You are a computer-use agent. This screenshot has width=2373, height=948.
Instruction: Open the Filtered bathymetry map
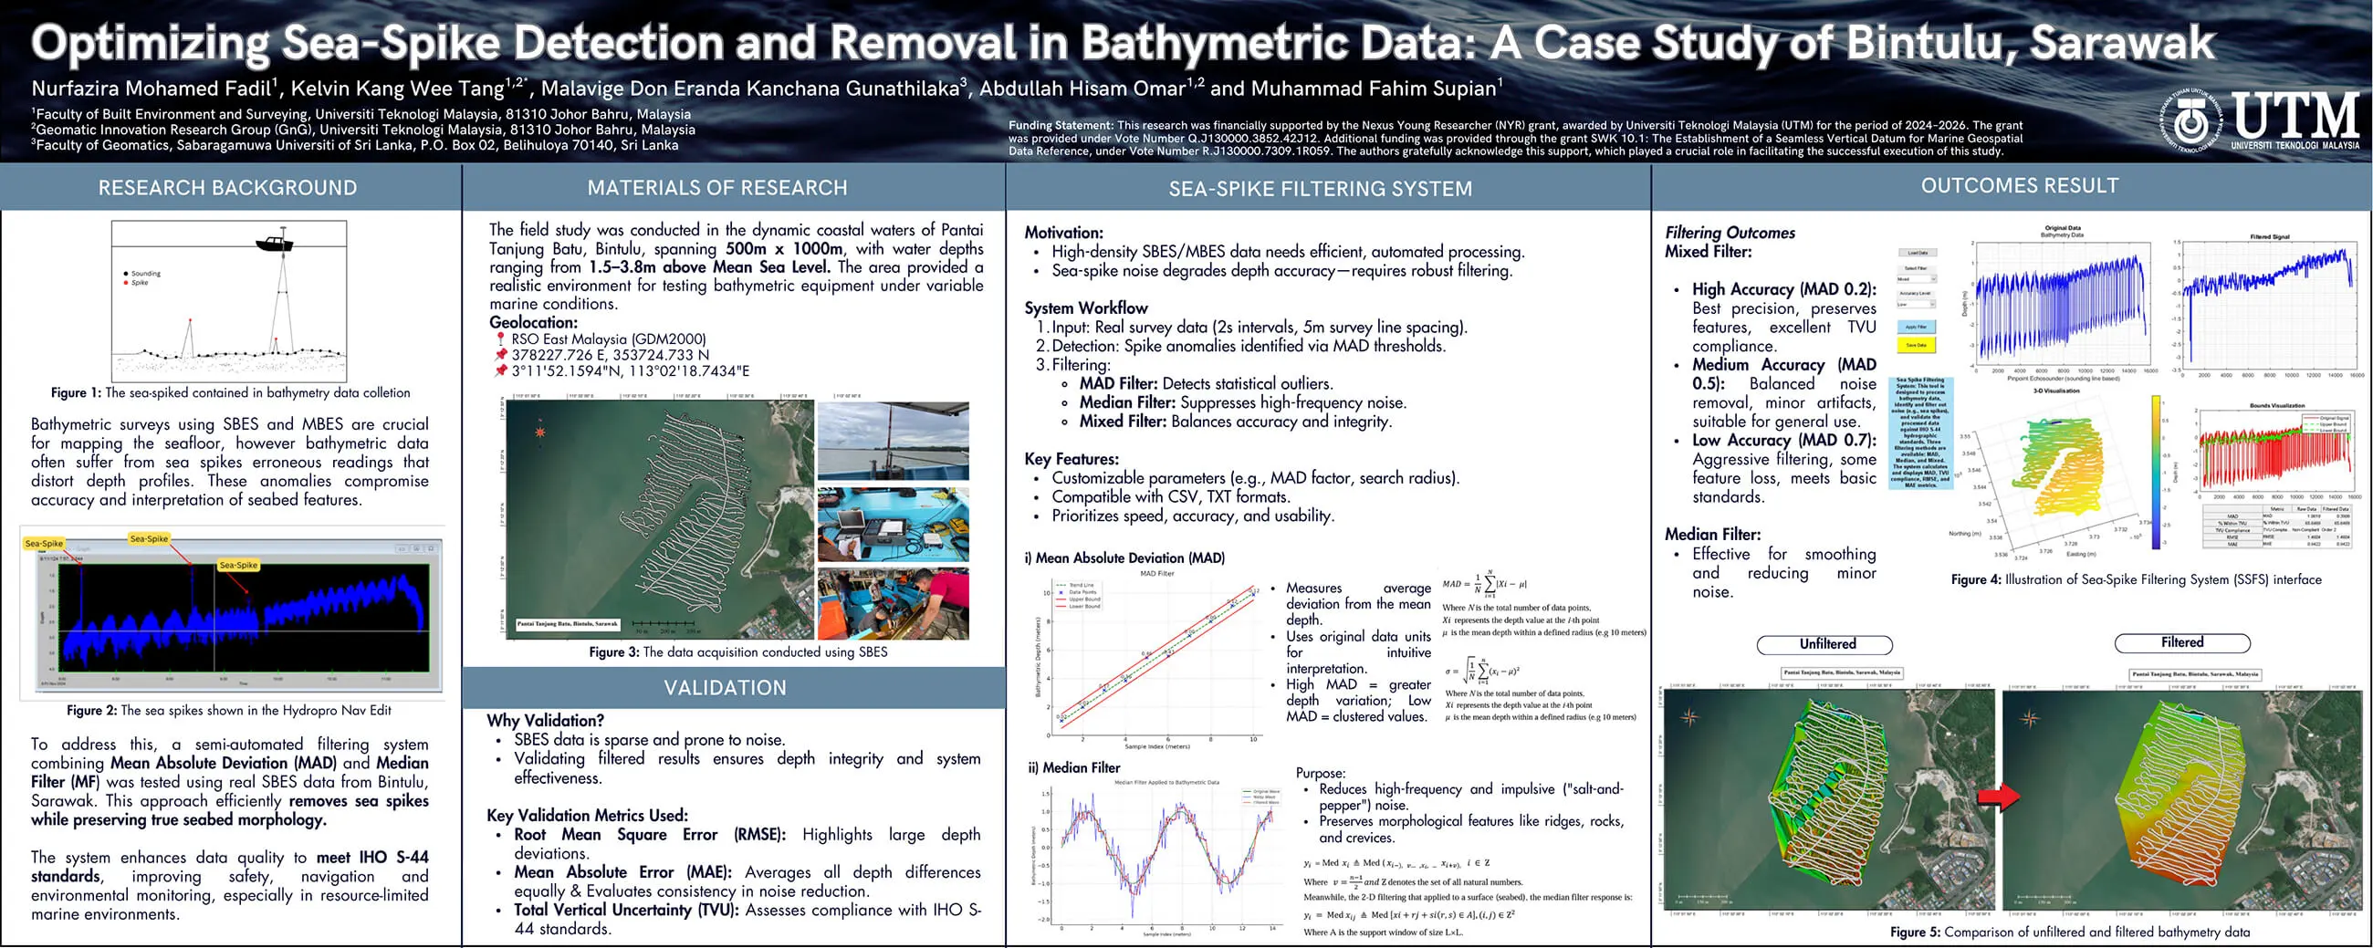click(2181, 798)
